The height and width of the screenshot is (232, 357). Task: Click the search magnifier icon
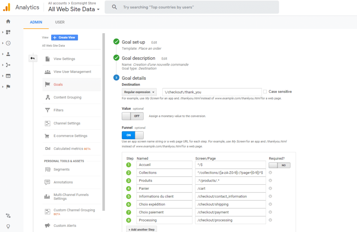[114, 7]
